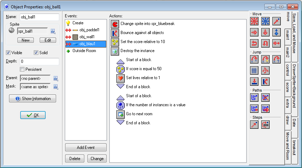Select the Move Fixed action icon
Screen dimensions: 302x168
click(x=255, y=21)
